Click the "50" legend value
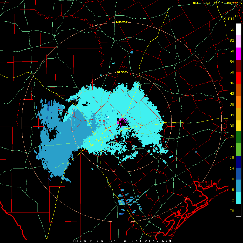This screenshot has width=243, height=243. click(x=232, y=72)
